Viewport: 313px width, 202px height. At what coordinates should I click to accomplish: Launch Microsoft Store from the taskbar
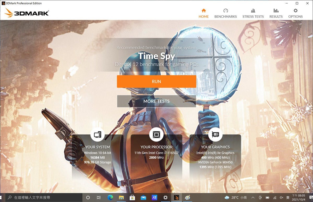tap(132, 198)
